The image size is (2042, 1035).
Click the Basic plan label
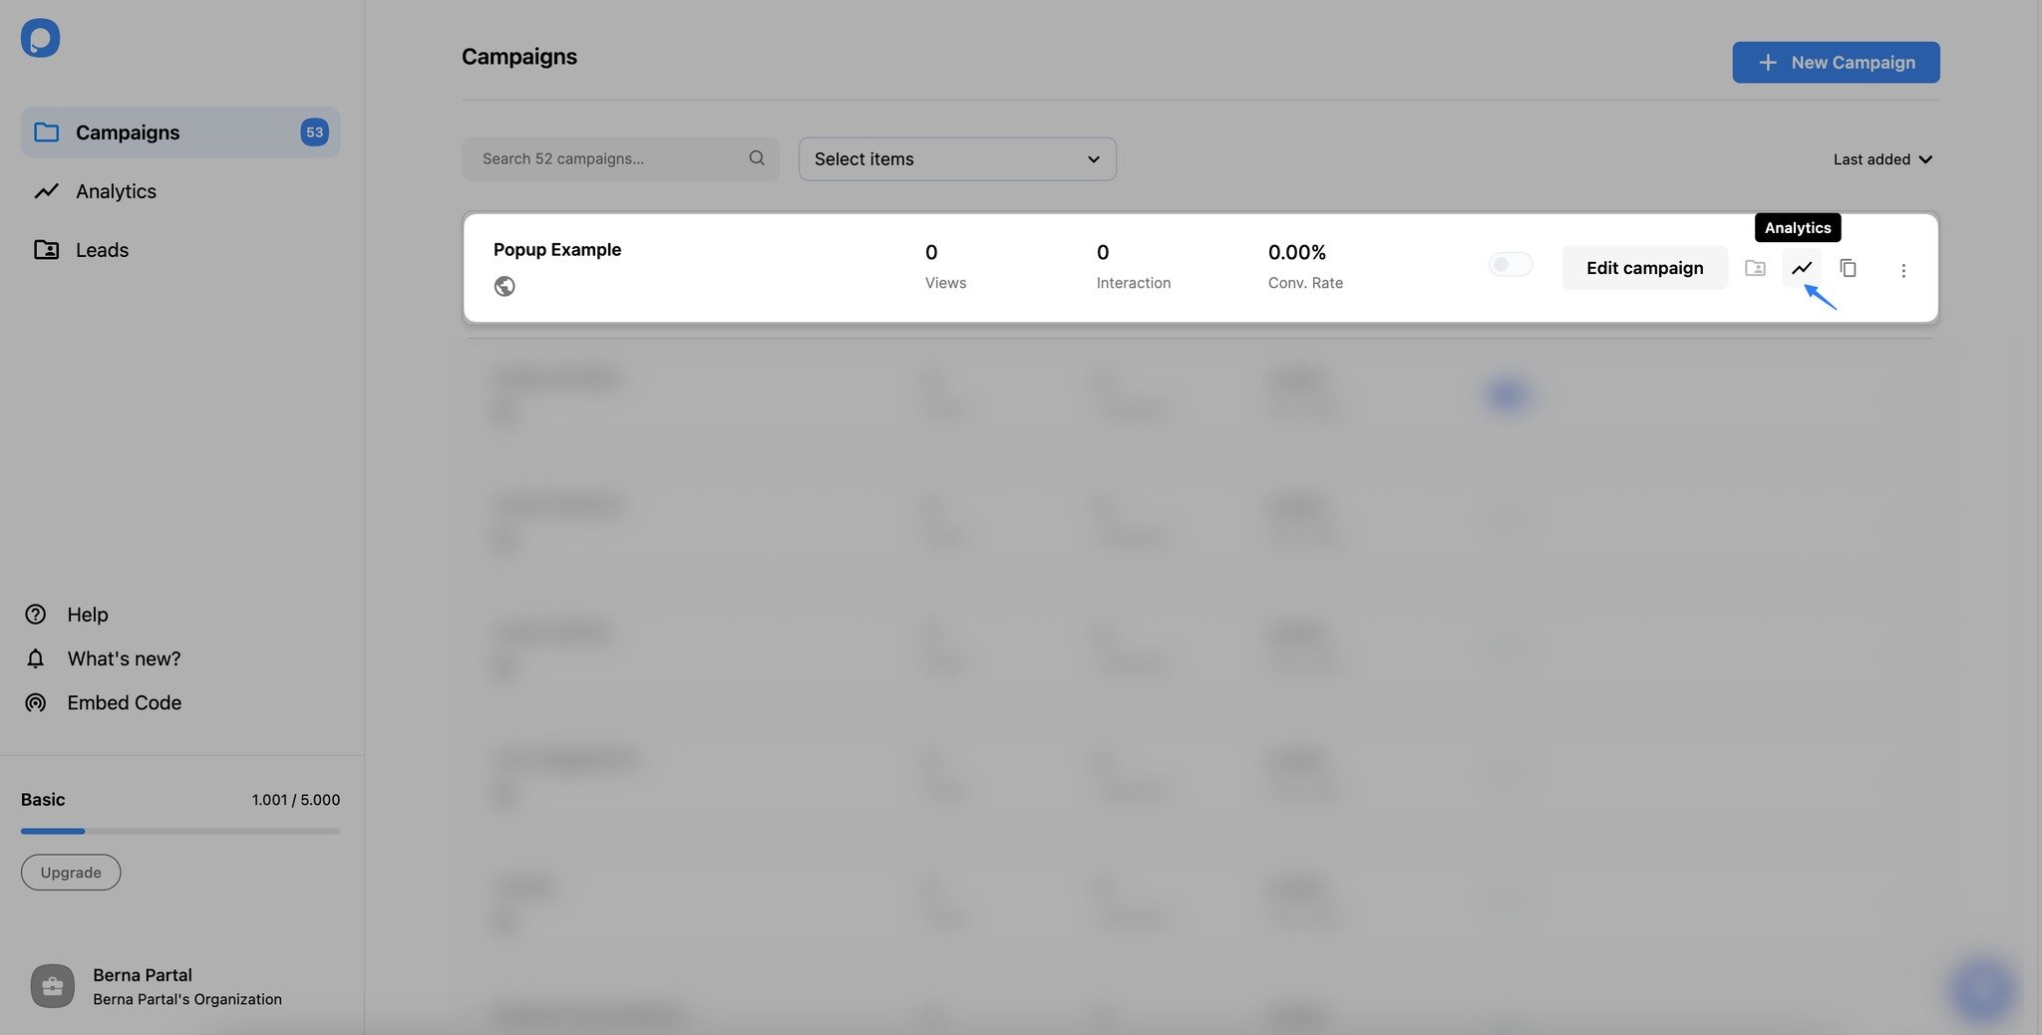point(43,800)
